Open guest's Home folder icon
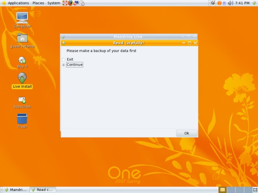The height and width of the screenshot is (193, 258). click(x=23, y=40)
